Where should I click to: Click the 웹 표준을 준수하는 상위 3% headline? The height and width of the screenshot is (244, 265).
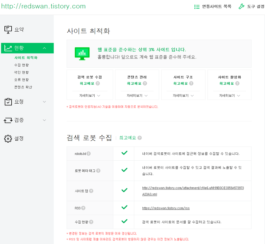pos(142,50)
